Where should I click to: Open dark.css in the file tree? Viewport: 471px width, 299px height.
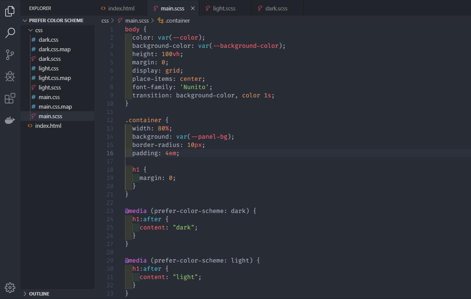(57, 40)
